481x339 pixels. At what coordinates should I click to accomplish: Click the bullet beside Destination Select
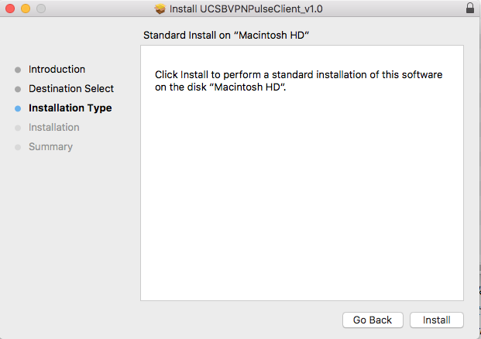18,89
